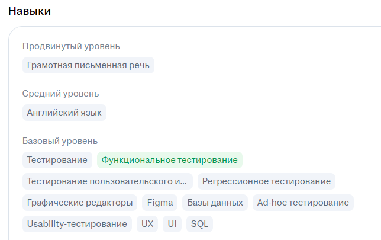Click the Средний уровень level label
The image size is (381, 240).
(x=60, y=94)
